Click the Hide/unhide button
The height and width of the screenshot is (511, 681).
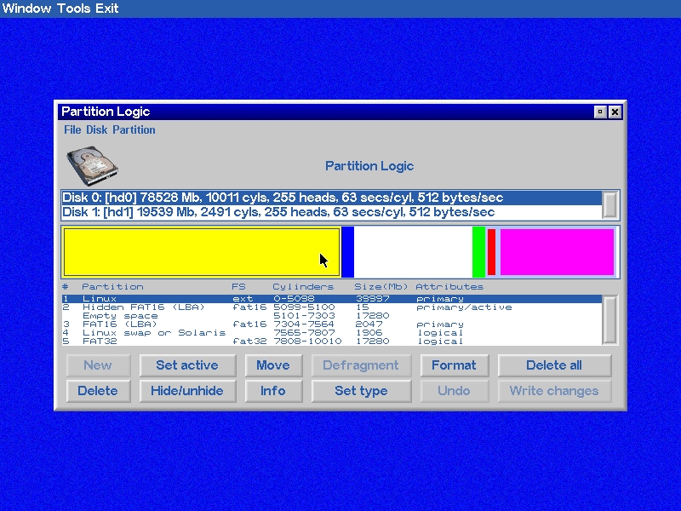[187, 391]
